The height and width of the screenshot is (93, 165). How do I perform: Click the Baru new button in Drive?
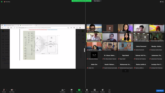coord(5,36)
